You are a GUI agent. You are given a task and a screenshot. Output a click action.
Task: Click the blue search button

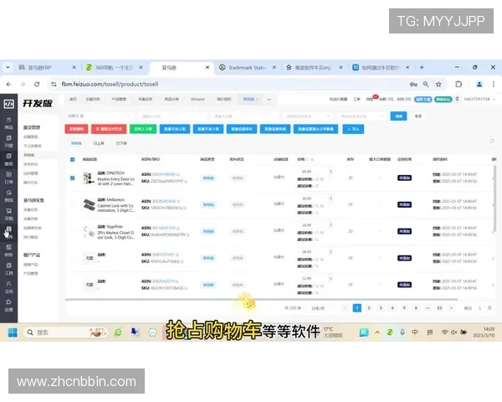(x=398, y=116)
